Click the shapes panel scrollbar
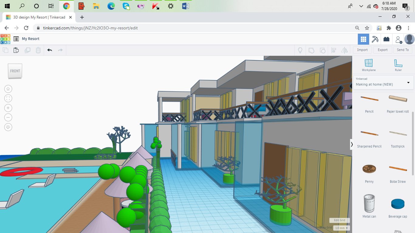This screenshot has height=233, width=415. coord(413,143)
